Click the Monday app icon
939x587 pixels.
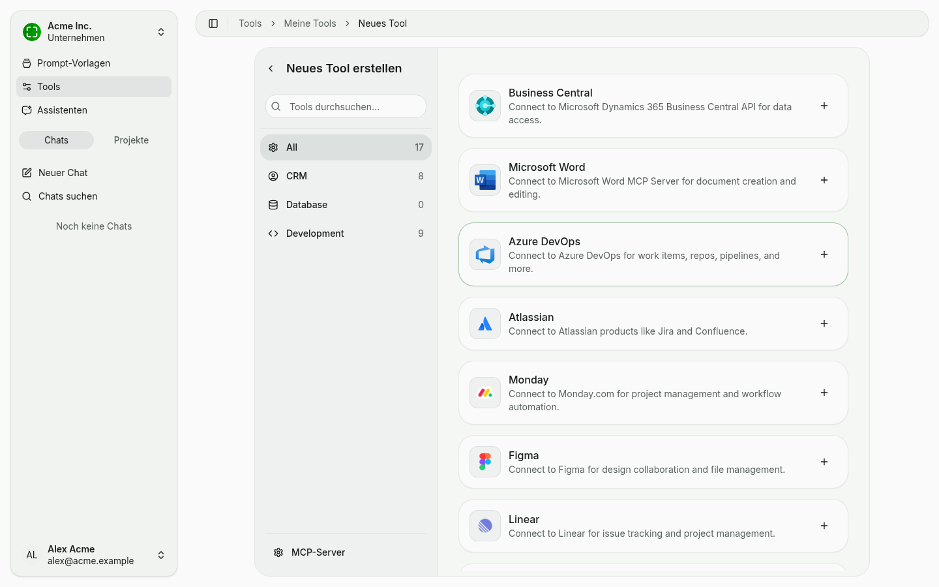click(x=485, y=393)
